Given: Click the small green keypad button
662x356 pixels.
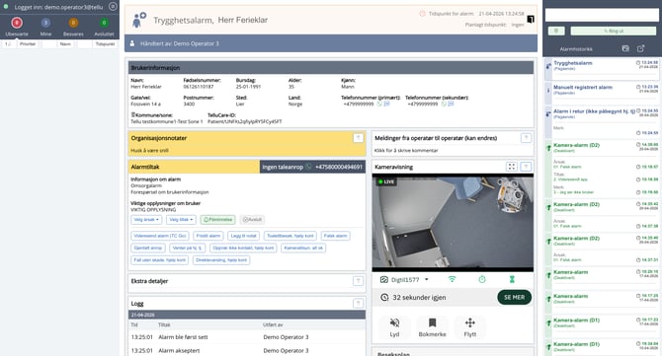Looking at the screenshot, I should tap(556, 31).
